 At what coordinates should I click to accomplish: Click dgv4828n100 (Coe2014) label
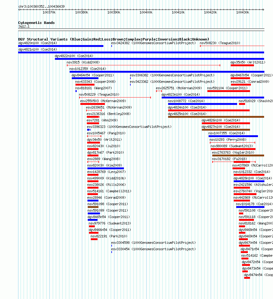coord(253,178)
